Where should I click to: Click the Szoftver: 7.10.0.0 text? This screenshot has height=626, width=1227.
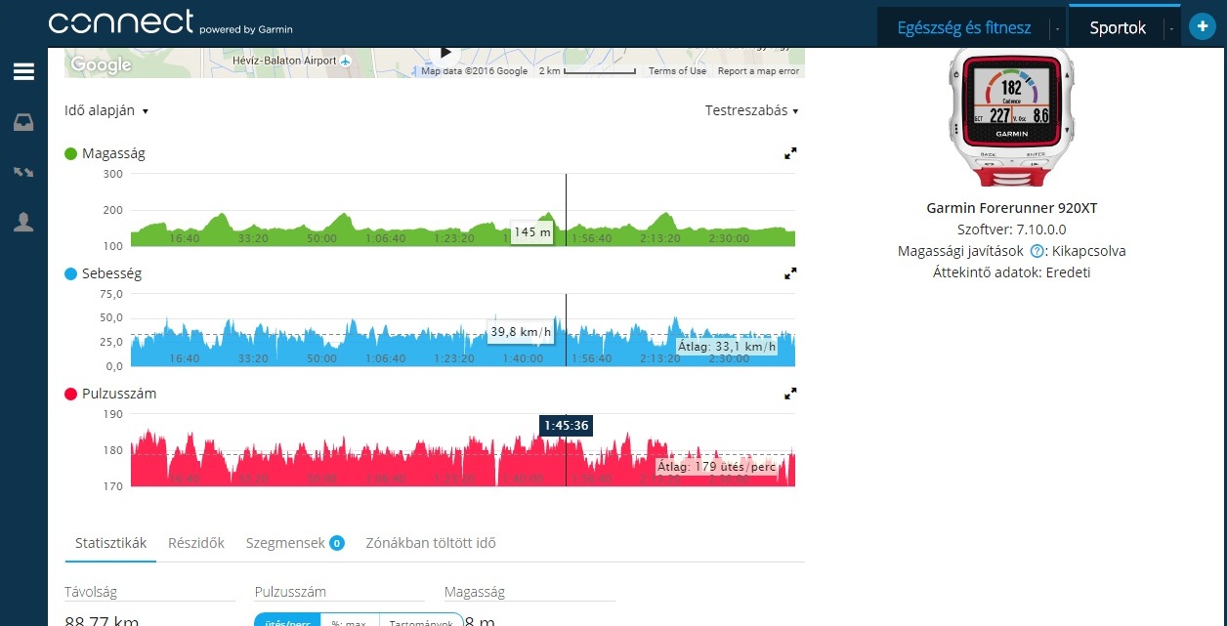click(1011, 230)
